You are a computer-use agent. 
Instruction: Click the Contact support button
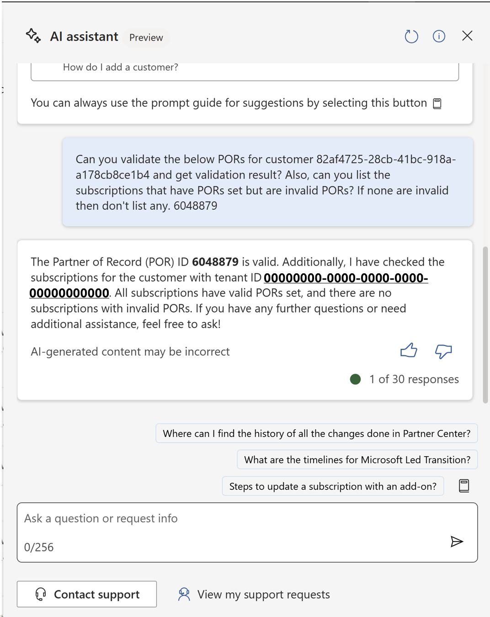pos(87,594)
